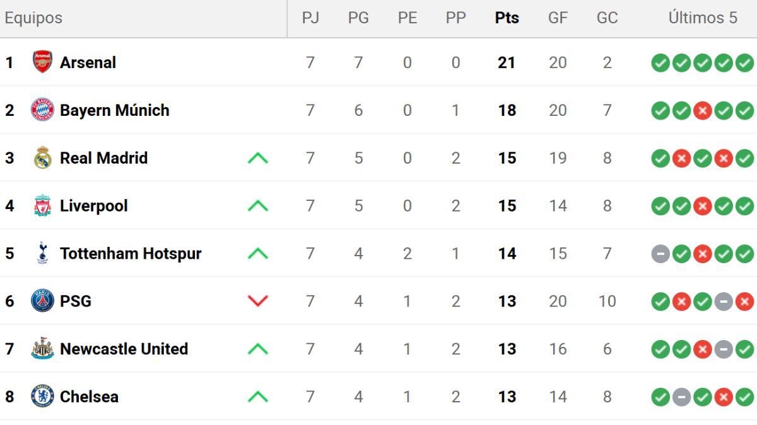The image size is (757, 425).
Task: Select the Bayern Múnich club logo
Action: click(x=42, y=110)
